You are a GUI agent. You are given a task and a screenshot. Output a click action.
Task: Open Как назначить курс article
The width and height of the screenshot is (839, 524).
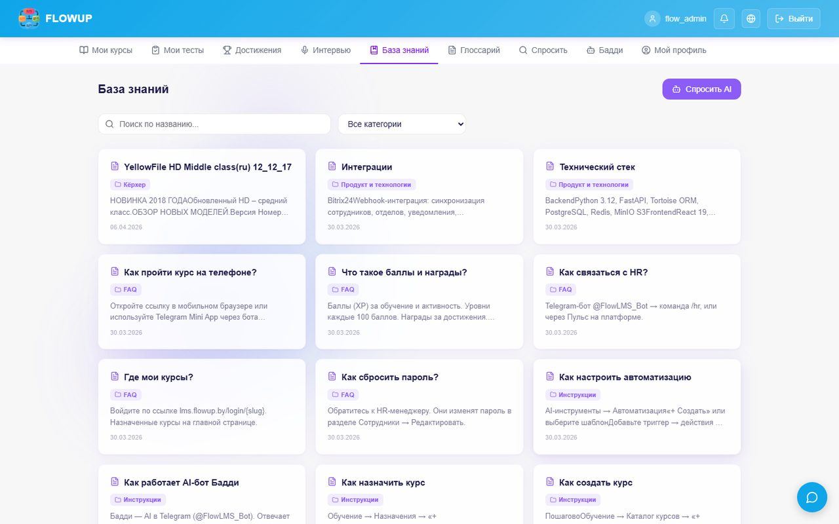pyautogui.click(x=383, y=483)
